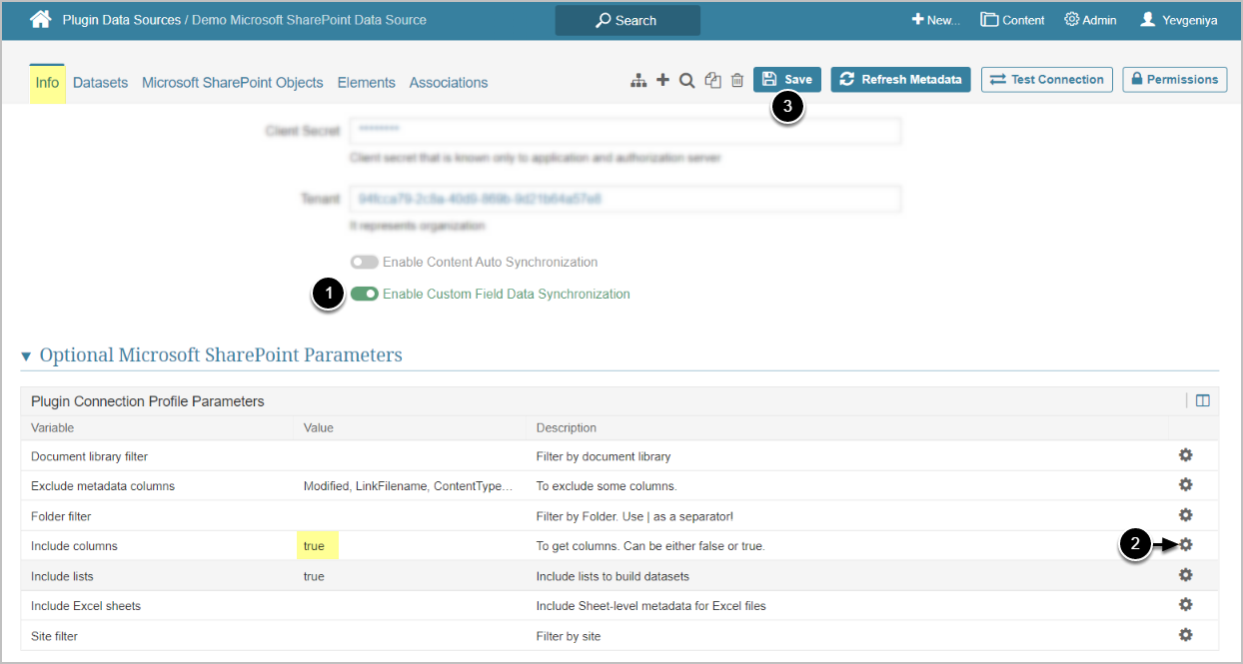Screen dimensions: 1243x664
Task: Open the Admin menu
Action: (1090, 20)
